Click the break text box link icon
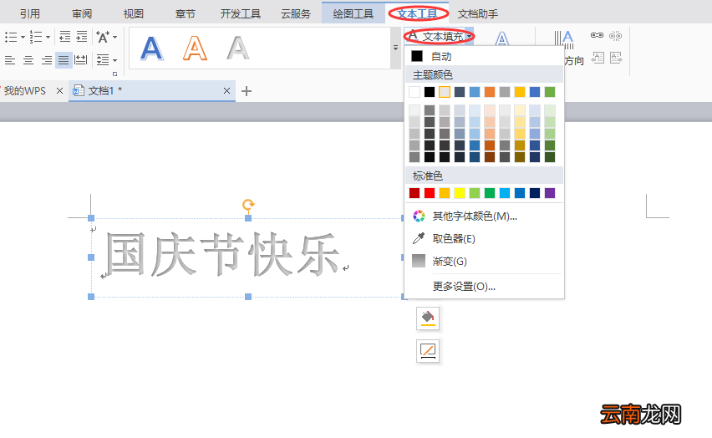This screenshot has height=438, width=712. tap(615, 35)
